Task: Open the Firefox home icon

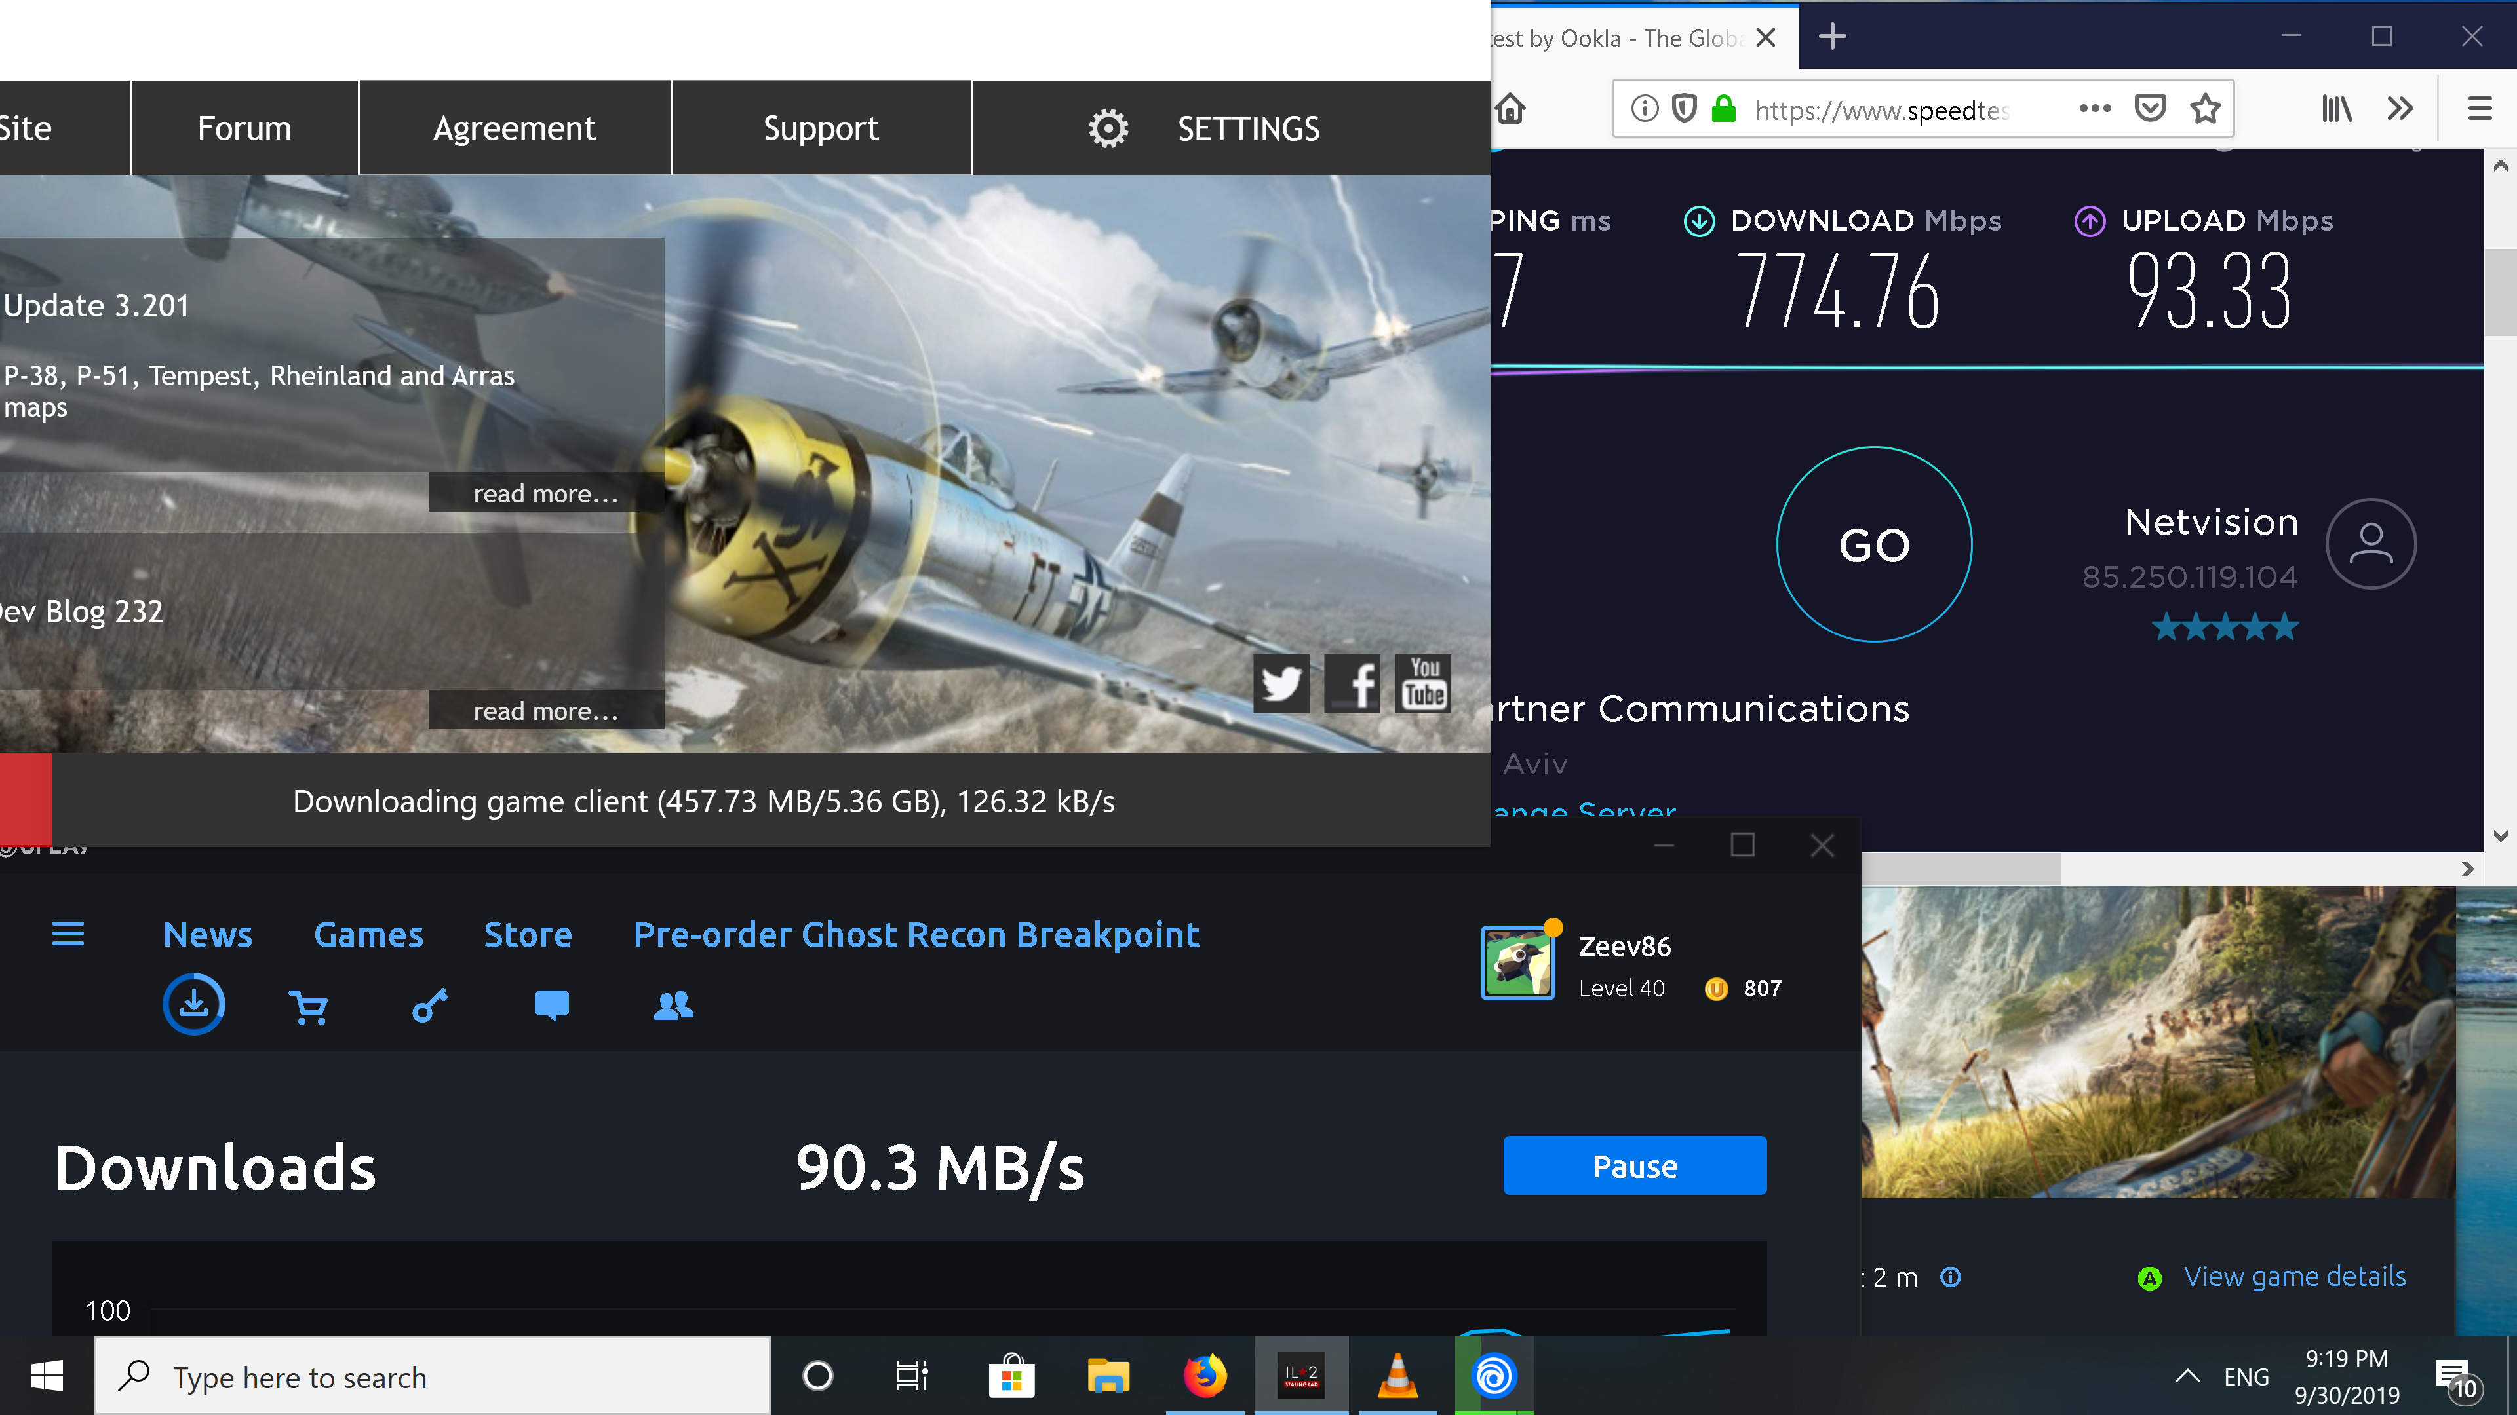Action: coord(1510,108)
